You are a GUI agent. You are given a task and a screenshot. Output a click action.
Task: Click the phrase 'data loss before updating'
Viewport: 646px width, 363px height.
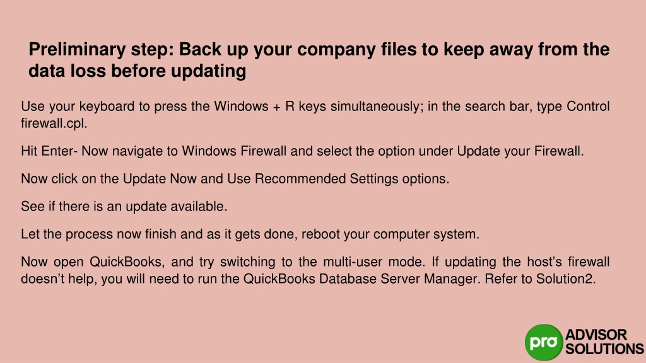tap(137, 71)
